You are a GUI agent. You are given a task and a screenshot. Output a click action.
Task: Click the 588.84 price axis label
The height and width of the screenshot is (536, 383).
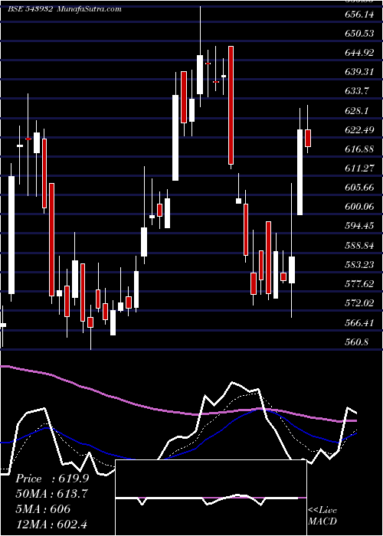coord(358,246)
